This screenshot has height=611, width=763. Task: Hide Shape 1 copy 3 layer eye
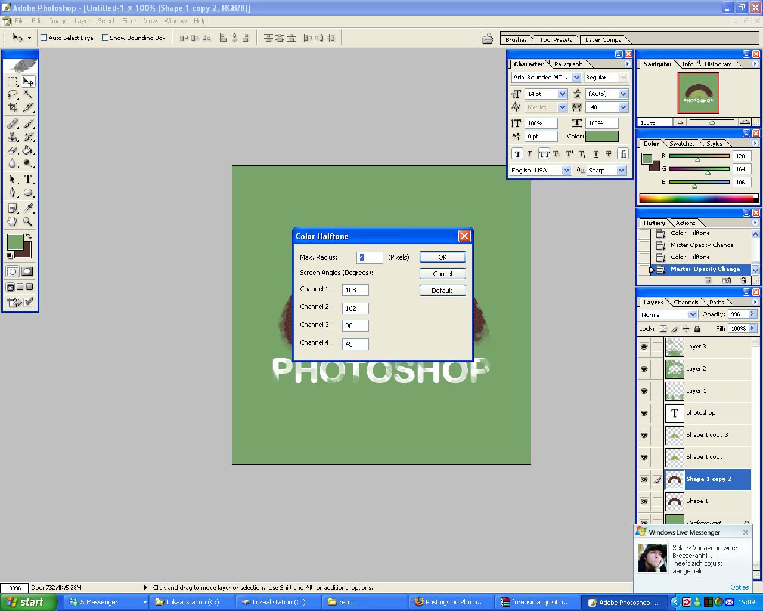pyautogui.click(x=644, y=435)
